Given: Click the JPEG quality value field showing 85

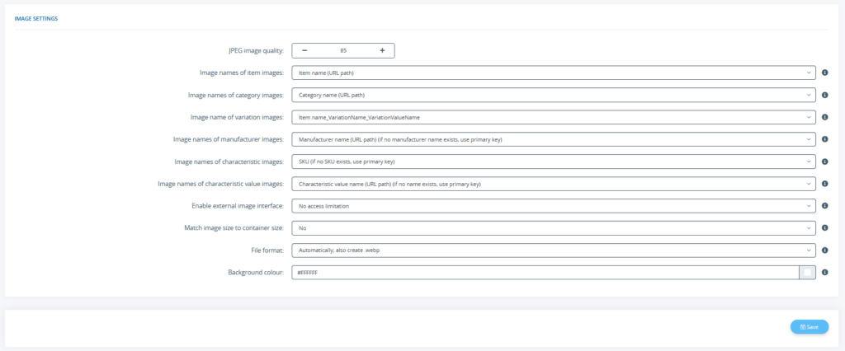Looking at the screenshot, I should click(x=343, y=50).
